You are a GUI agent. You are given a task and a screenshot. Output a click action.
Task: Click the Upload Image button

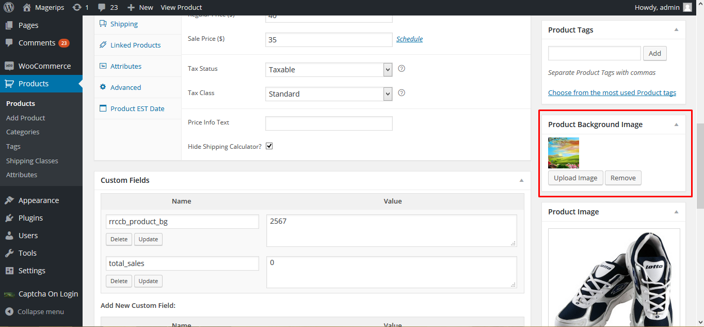pos(575,178)
